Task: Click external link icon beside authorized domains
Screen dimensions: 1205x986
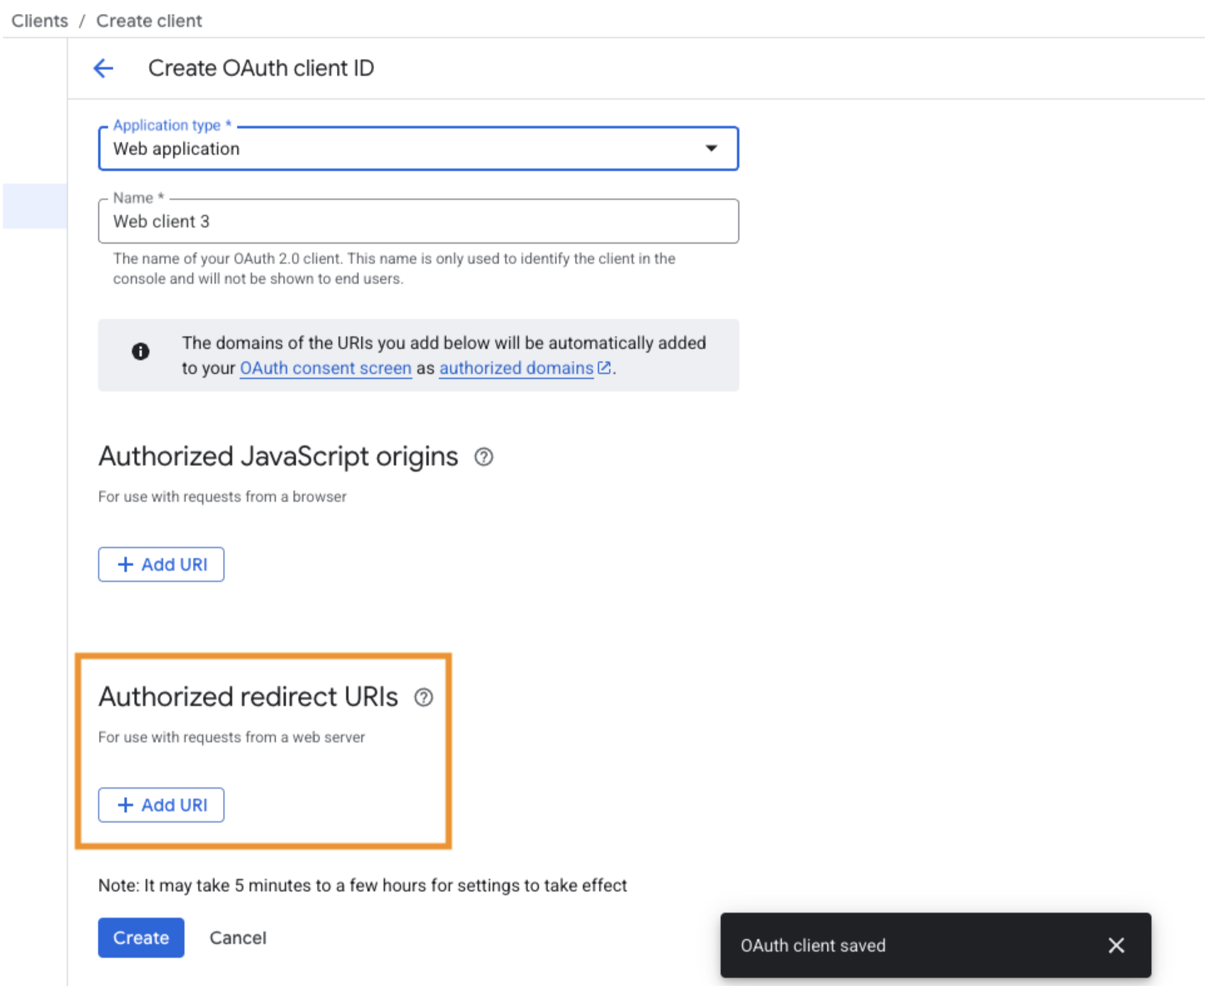Action: 604,368
